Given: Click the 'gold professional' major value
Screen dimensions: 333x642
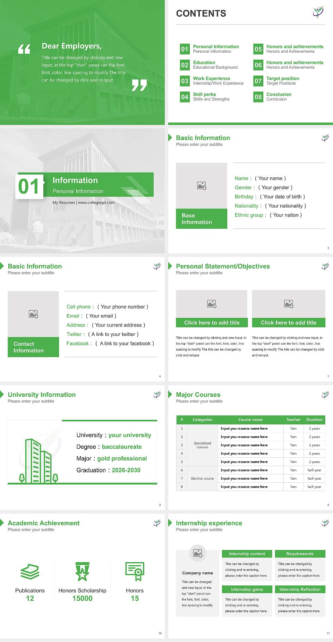Looking at the screenshot, I should click(122, 458).
